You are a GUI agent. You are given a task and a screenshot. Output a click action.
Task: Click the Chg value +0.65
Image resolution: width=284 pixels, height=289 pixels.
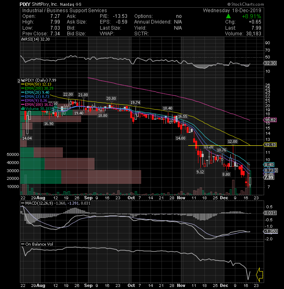[255, 22]
